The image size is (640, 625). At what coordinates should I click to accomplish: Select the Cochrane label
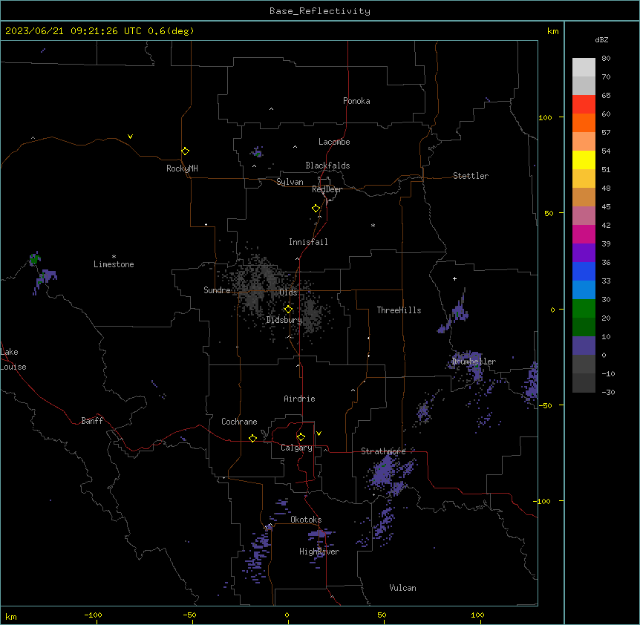239,422
